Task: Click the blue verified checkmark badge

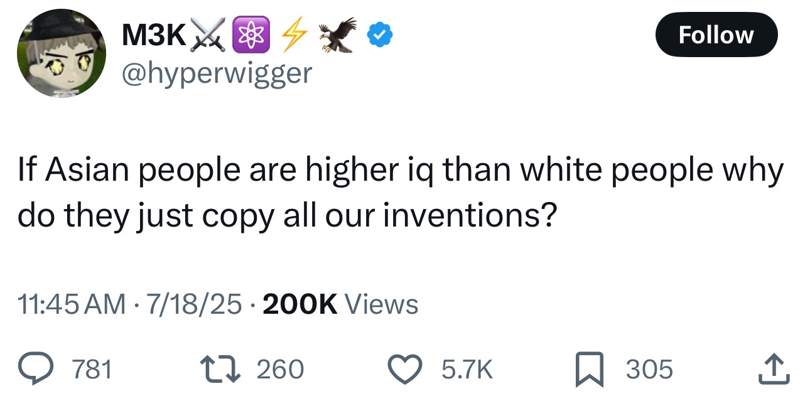Action: point(381,36)
